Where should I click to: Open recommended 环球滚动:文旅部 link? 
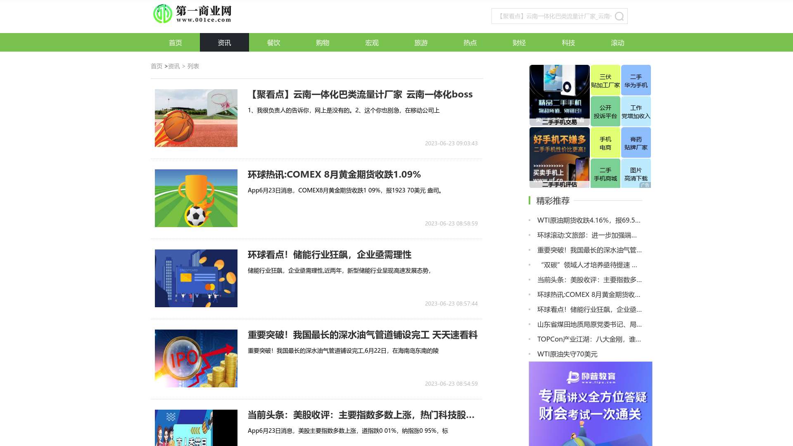click(587, 235)
